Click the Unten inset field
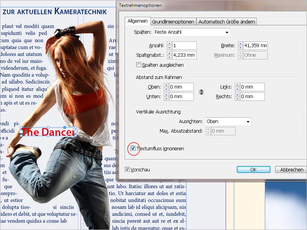The height and width of the screenshot is (230, 307). tap(182, 97)
